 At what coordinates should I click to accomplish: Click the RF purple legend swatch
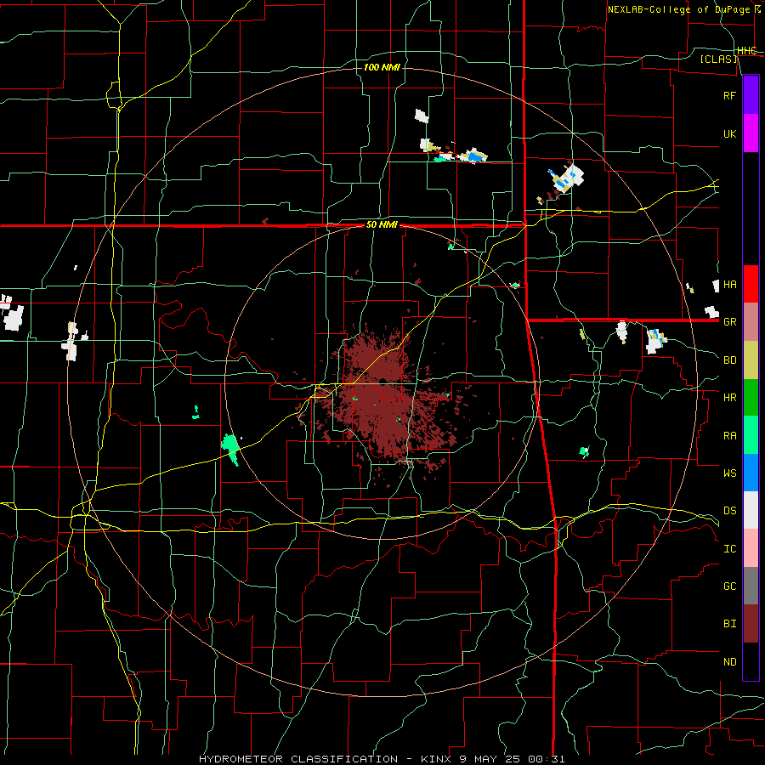751,95
